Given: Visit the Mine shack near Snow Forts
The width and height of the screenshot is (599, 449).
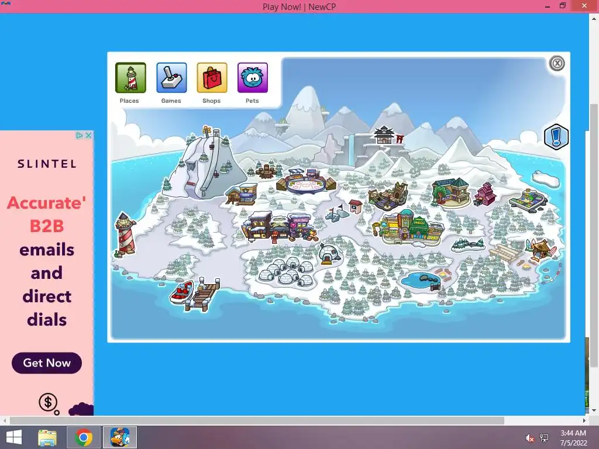Looking at the screenshot, I should coord(356,206).
